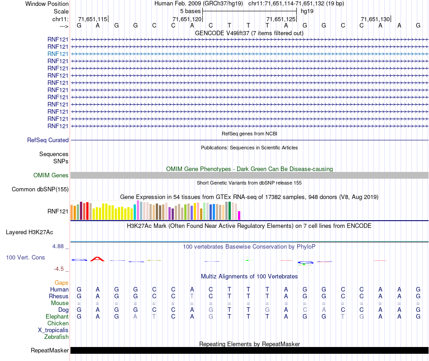Click the magenta bar ending the GTEx chart
Screen dimensions: 429x361
(239, 215)
